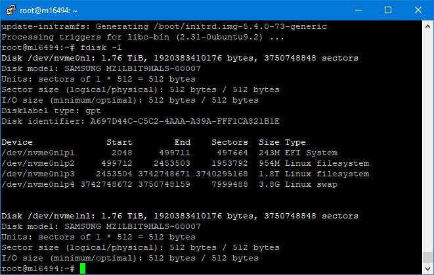Image resolution: width=434 pixels, height=275 pixels.
Task: Click the '3.8G' size value
Action: [269, 184]
